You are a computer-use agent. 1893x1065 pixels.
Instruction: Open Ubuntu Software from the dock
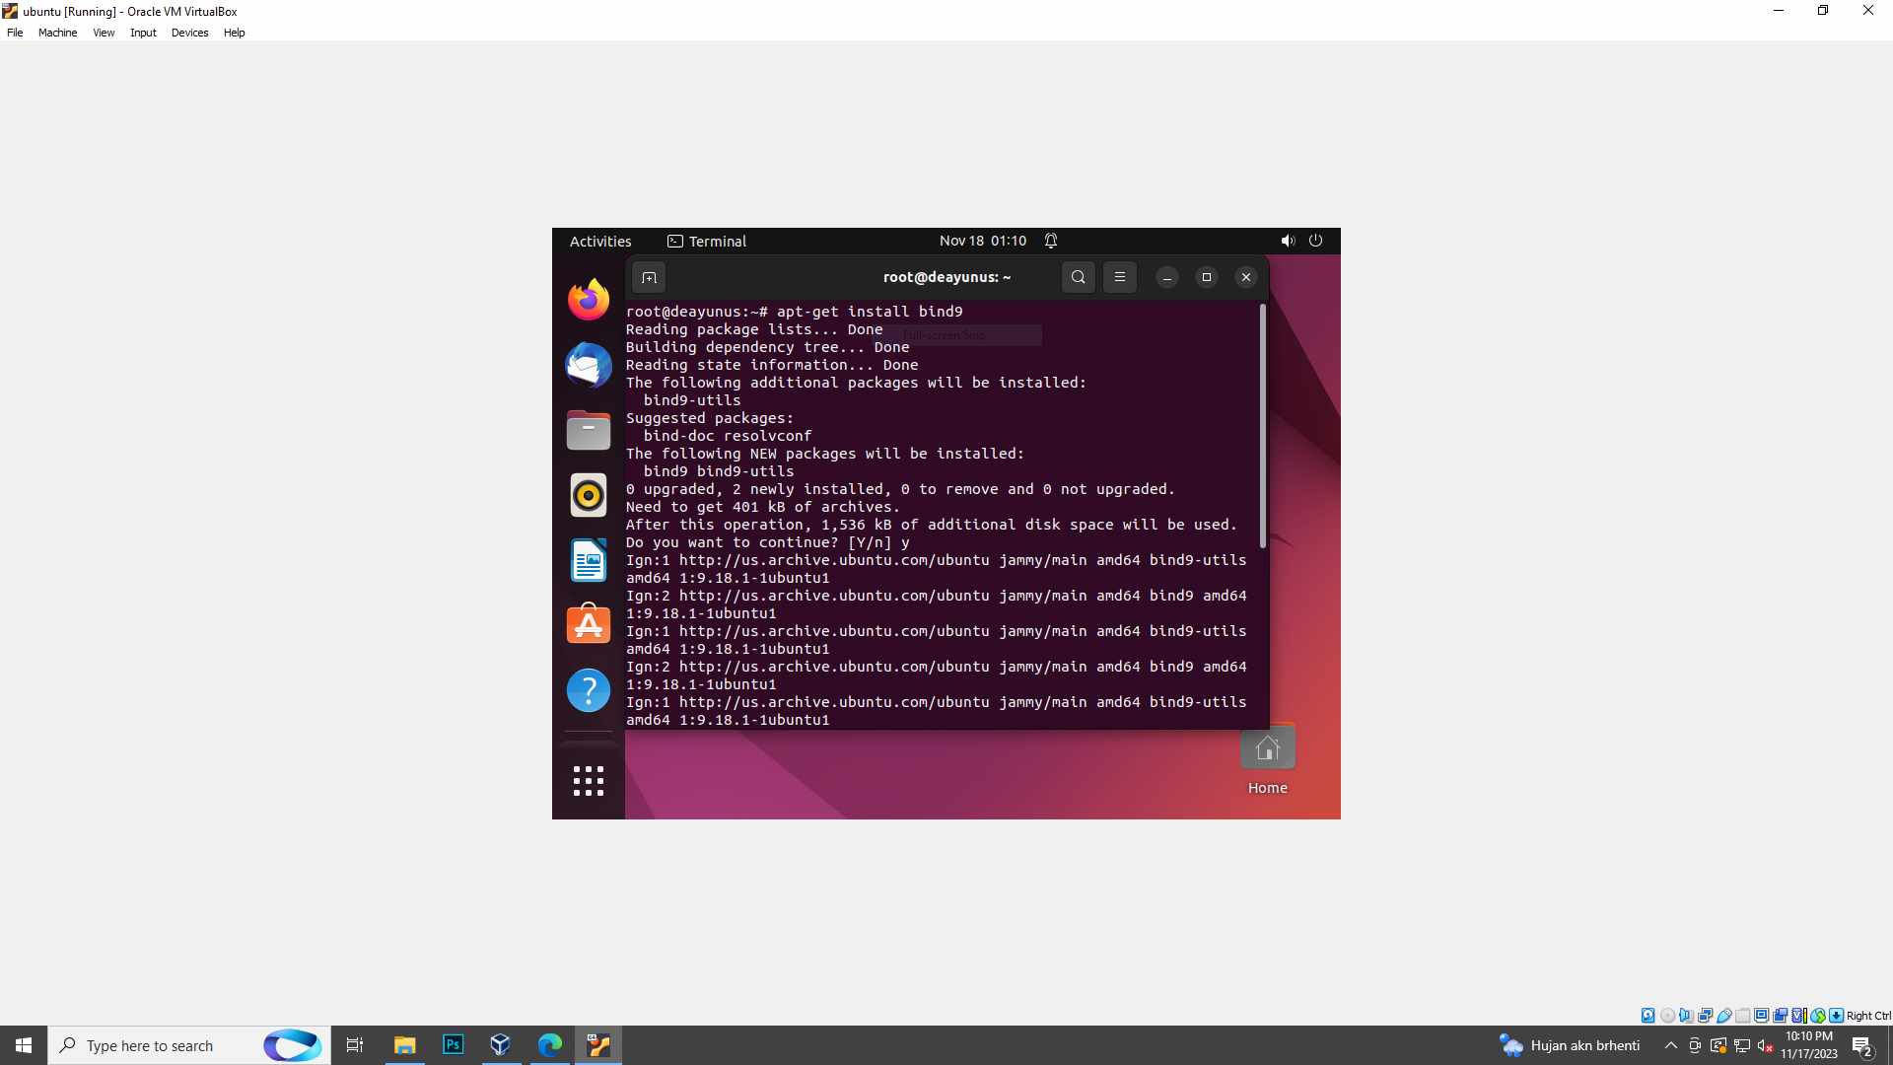589,625
